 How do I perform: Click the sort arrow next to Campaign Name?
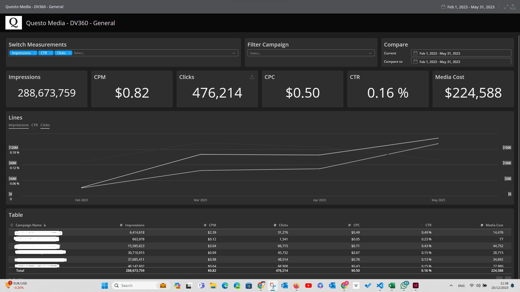[x=45, y=225]
